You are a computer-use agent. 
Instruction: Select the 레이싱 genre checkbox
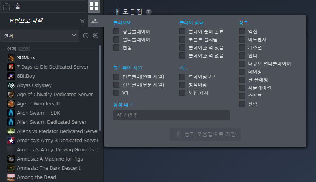pyautogui.click(x=242, y=72)
